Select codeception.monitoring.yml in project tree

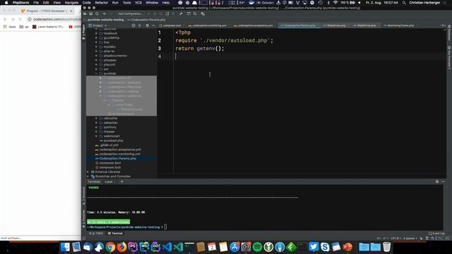coord(119,154)
